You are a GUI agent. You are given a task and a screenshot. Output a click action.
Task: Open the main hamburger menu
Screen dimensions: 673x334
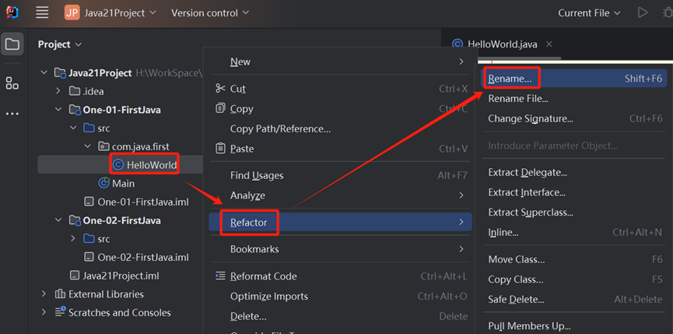[x=42, y=12]
